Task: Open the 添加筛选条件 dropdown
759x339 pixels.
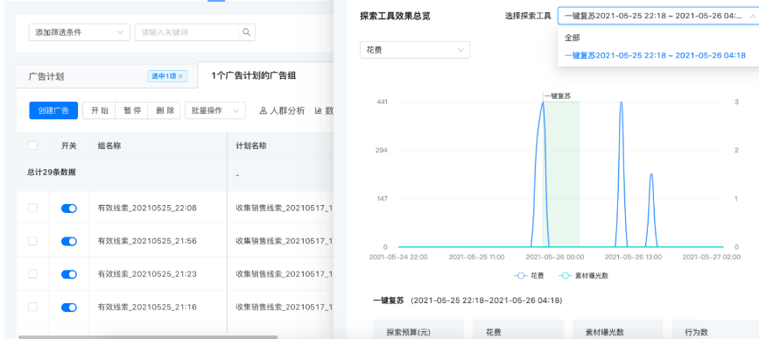Action: (80, 32)
